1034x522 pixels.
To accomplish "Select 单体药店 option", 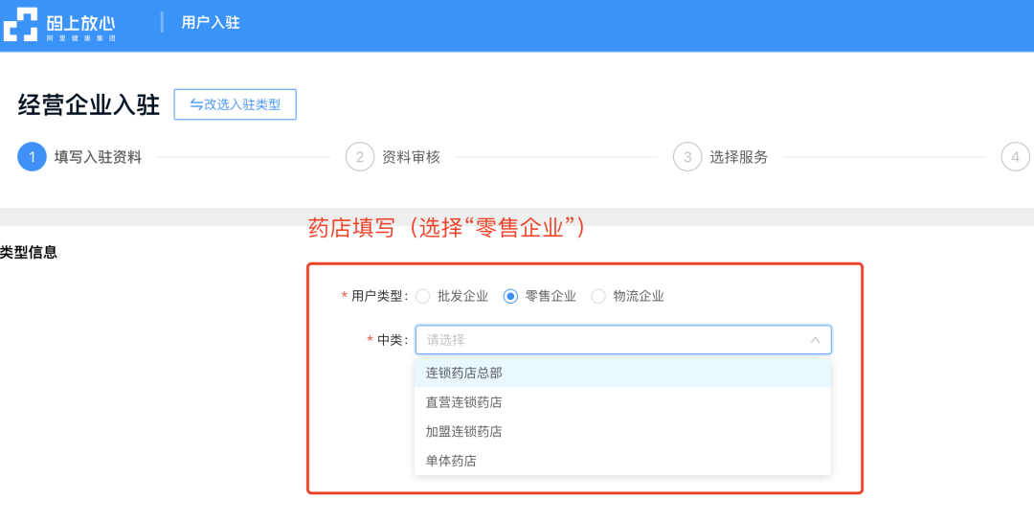I will pyautogui.click(x=622, y=461).
